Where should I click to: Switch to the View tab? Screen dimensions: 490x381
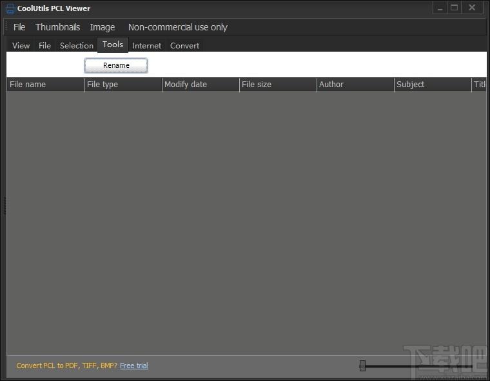[x=21, y=45]
